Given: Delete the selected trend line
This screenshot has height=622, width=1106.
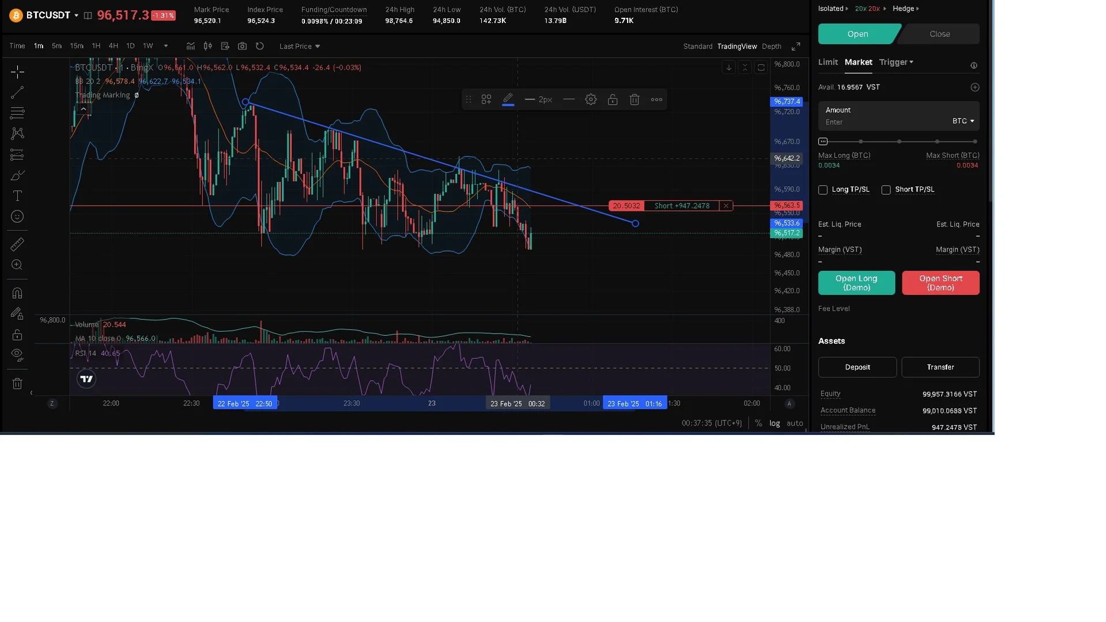Looking at the screenshot, I should point(635,100).
